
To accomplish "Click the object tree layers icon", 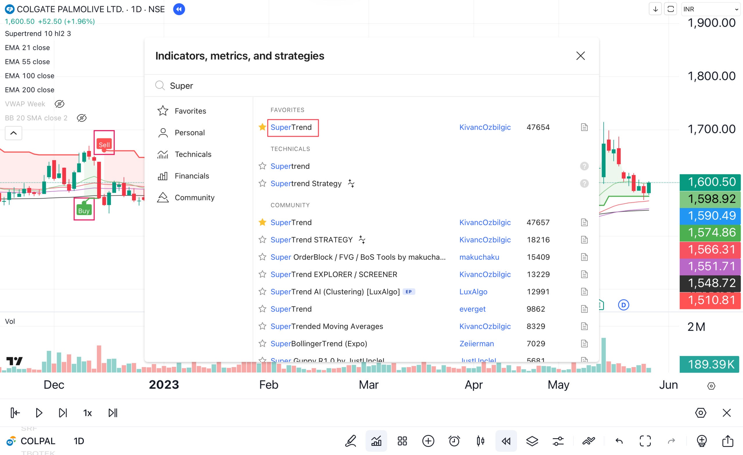I will pos(532,441).
